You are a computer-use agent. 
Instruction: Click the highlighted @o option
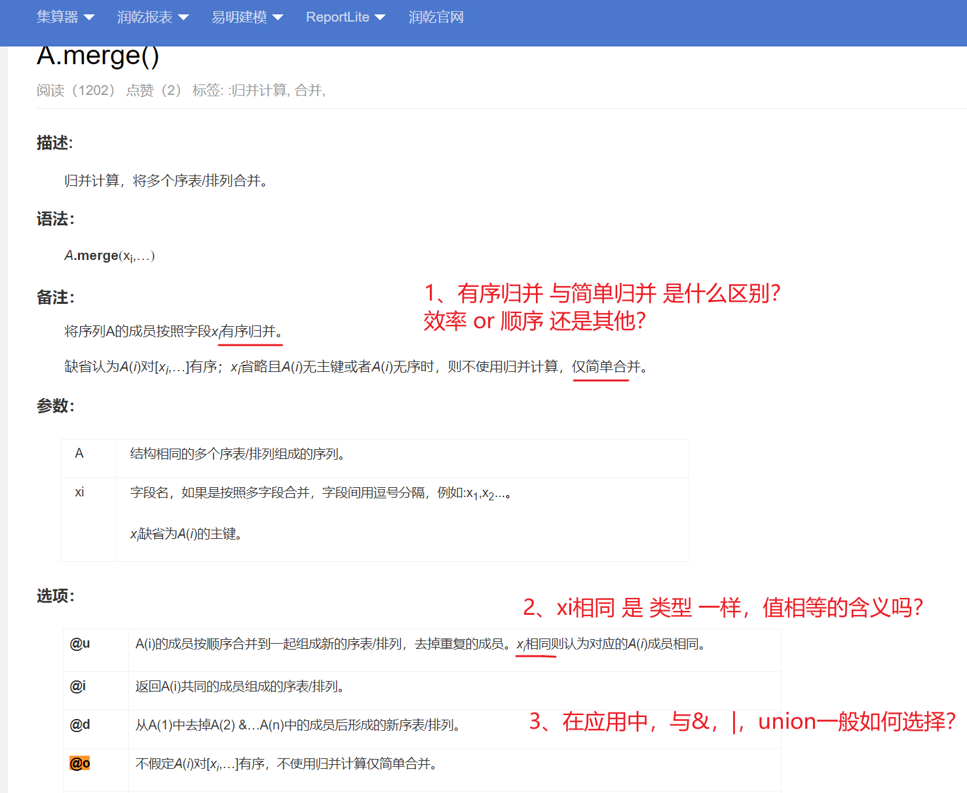point(80,764)
